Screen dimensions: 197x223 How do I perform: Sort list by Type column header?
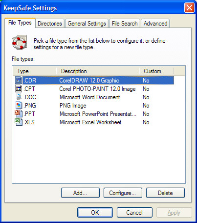pos(34,71)
